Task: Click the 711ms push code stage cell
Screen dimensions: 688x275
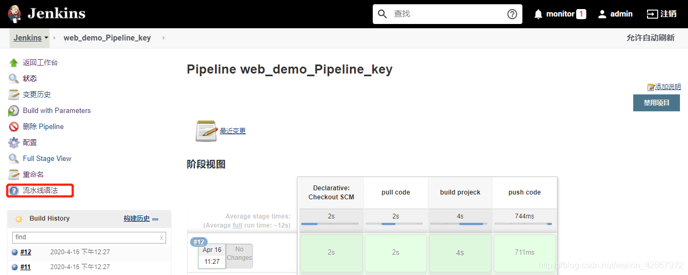Action: coord(525,253)
